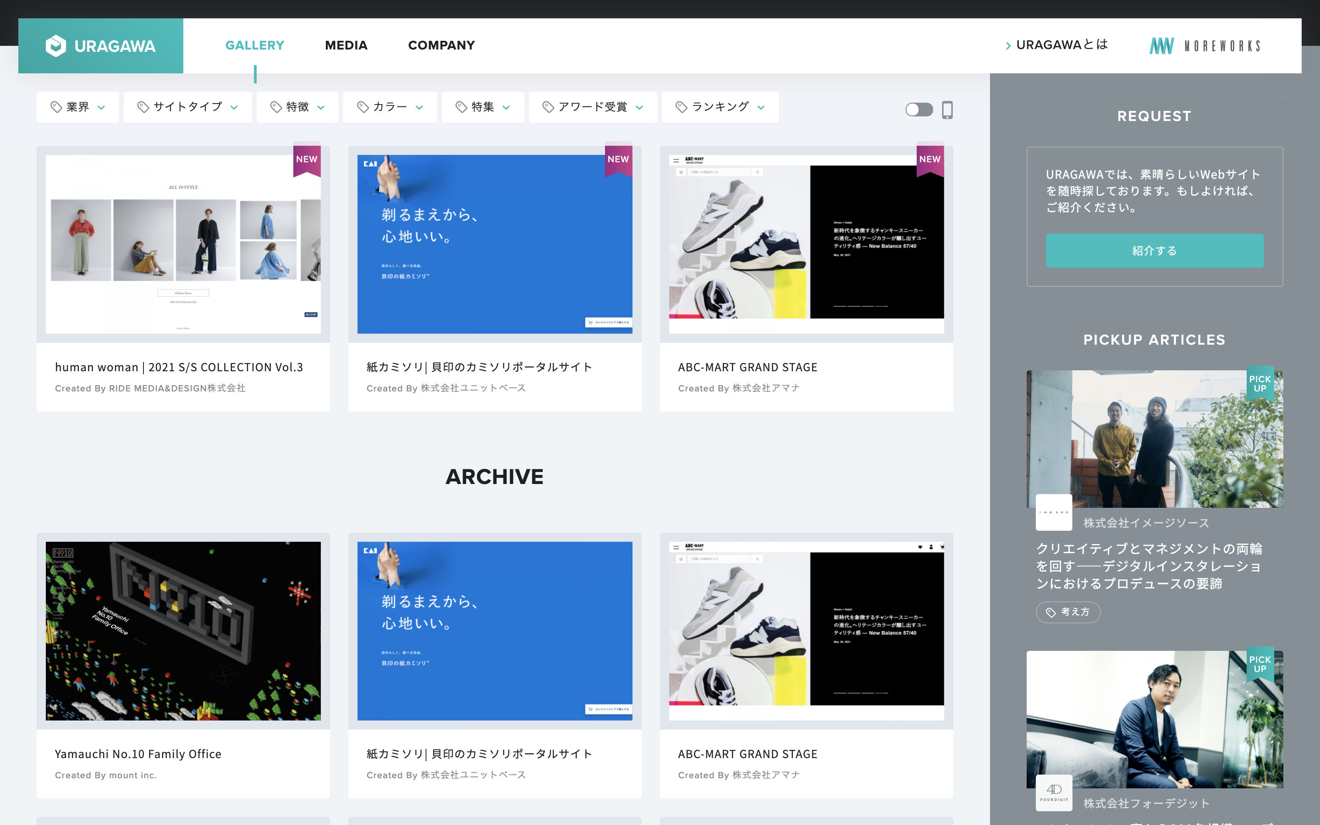Click the tag icon beside アワード受賞
The height and width of the screenshot is (825, 1320).
(x=548, y=107)
